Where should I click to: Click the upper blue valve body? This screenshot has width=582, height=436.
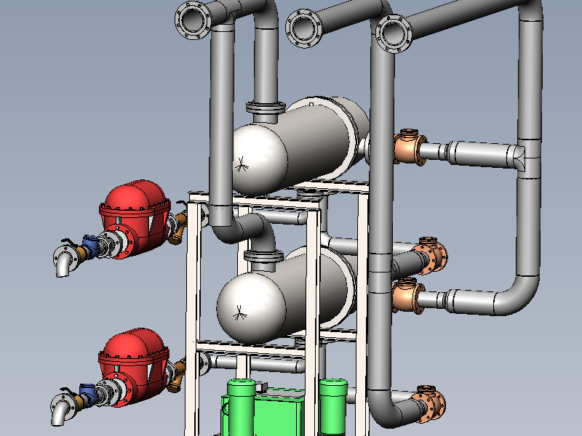pos(90,246)
